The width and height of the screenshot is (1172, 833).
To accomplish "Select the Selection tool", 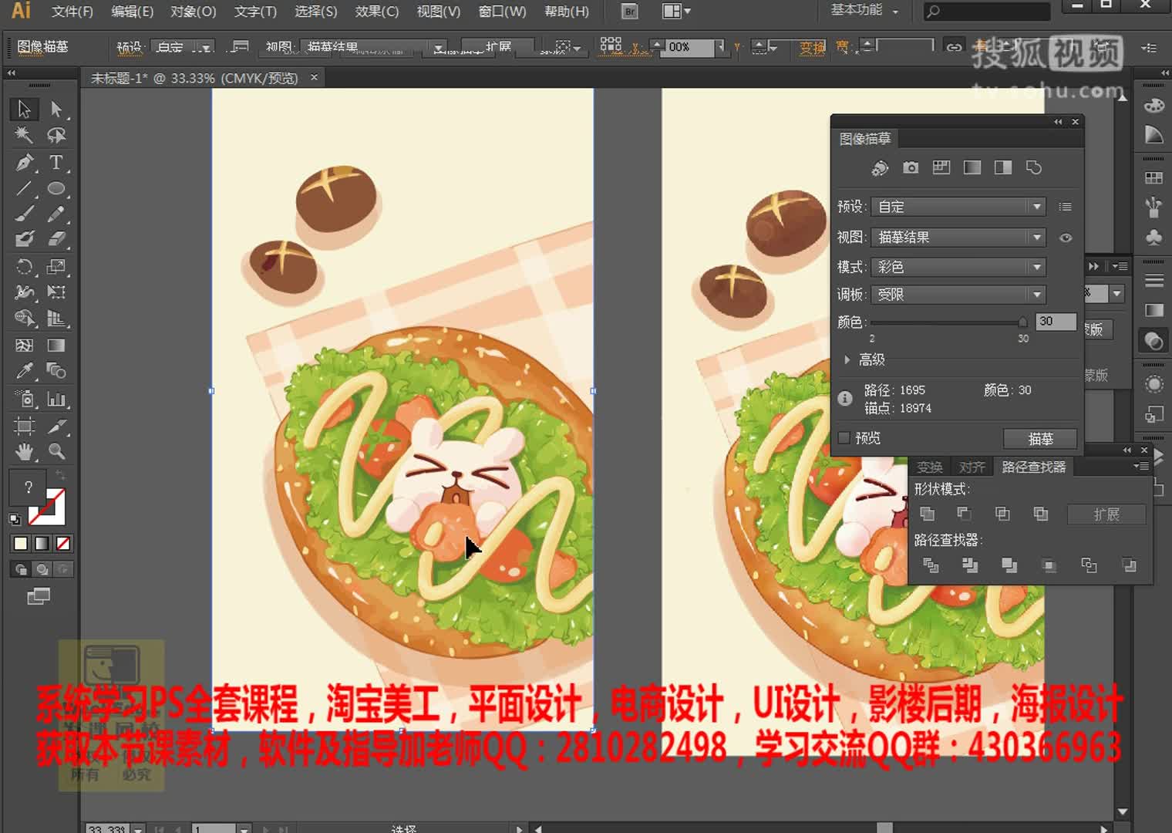I will 24,110.
